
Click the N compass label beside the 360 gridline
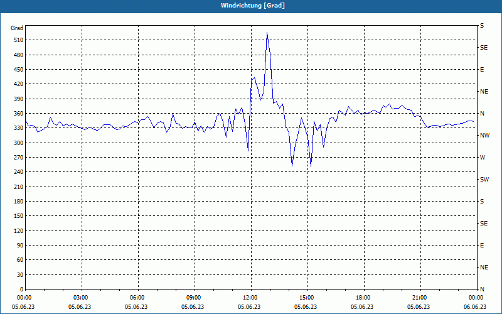click(x=482, y=114)
